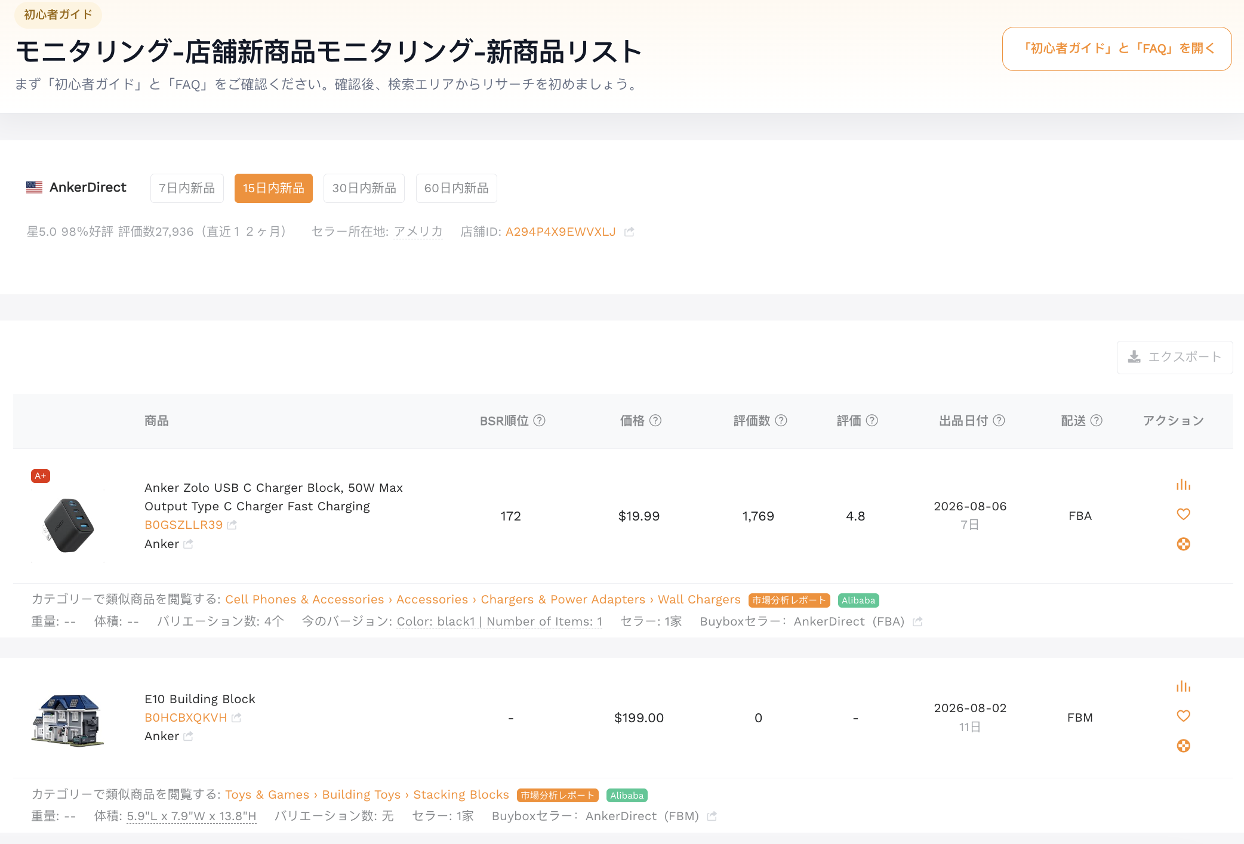Select the 15日内新品 tab
Image resolution: width=1244 pixels, height=844 pixels.
pyautogui.click(x=273, y=188)
